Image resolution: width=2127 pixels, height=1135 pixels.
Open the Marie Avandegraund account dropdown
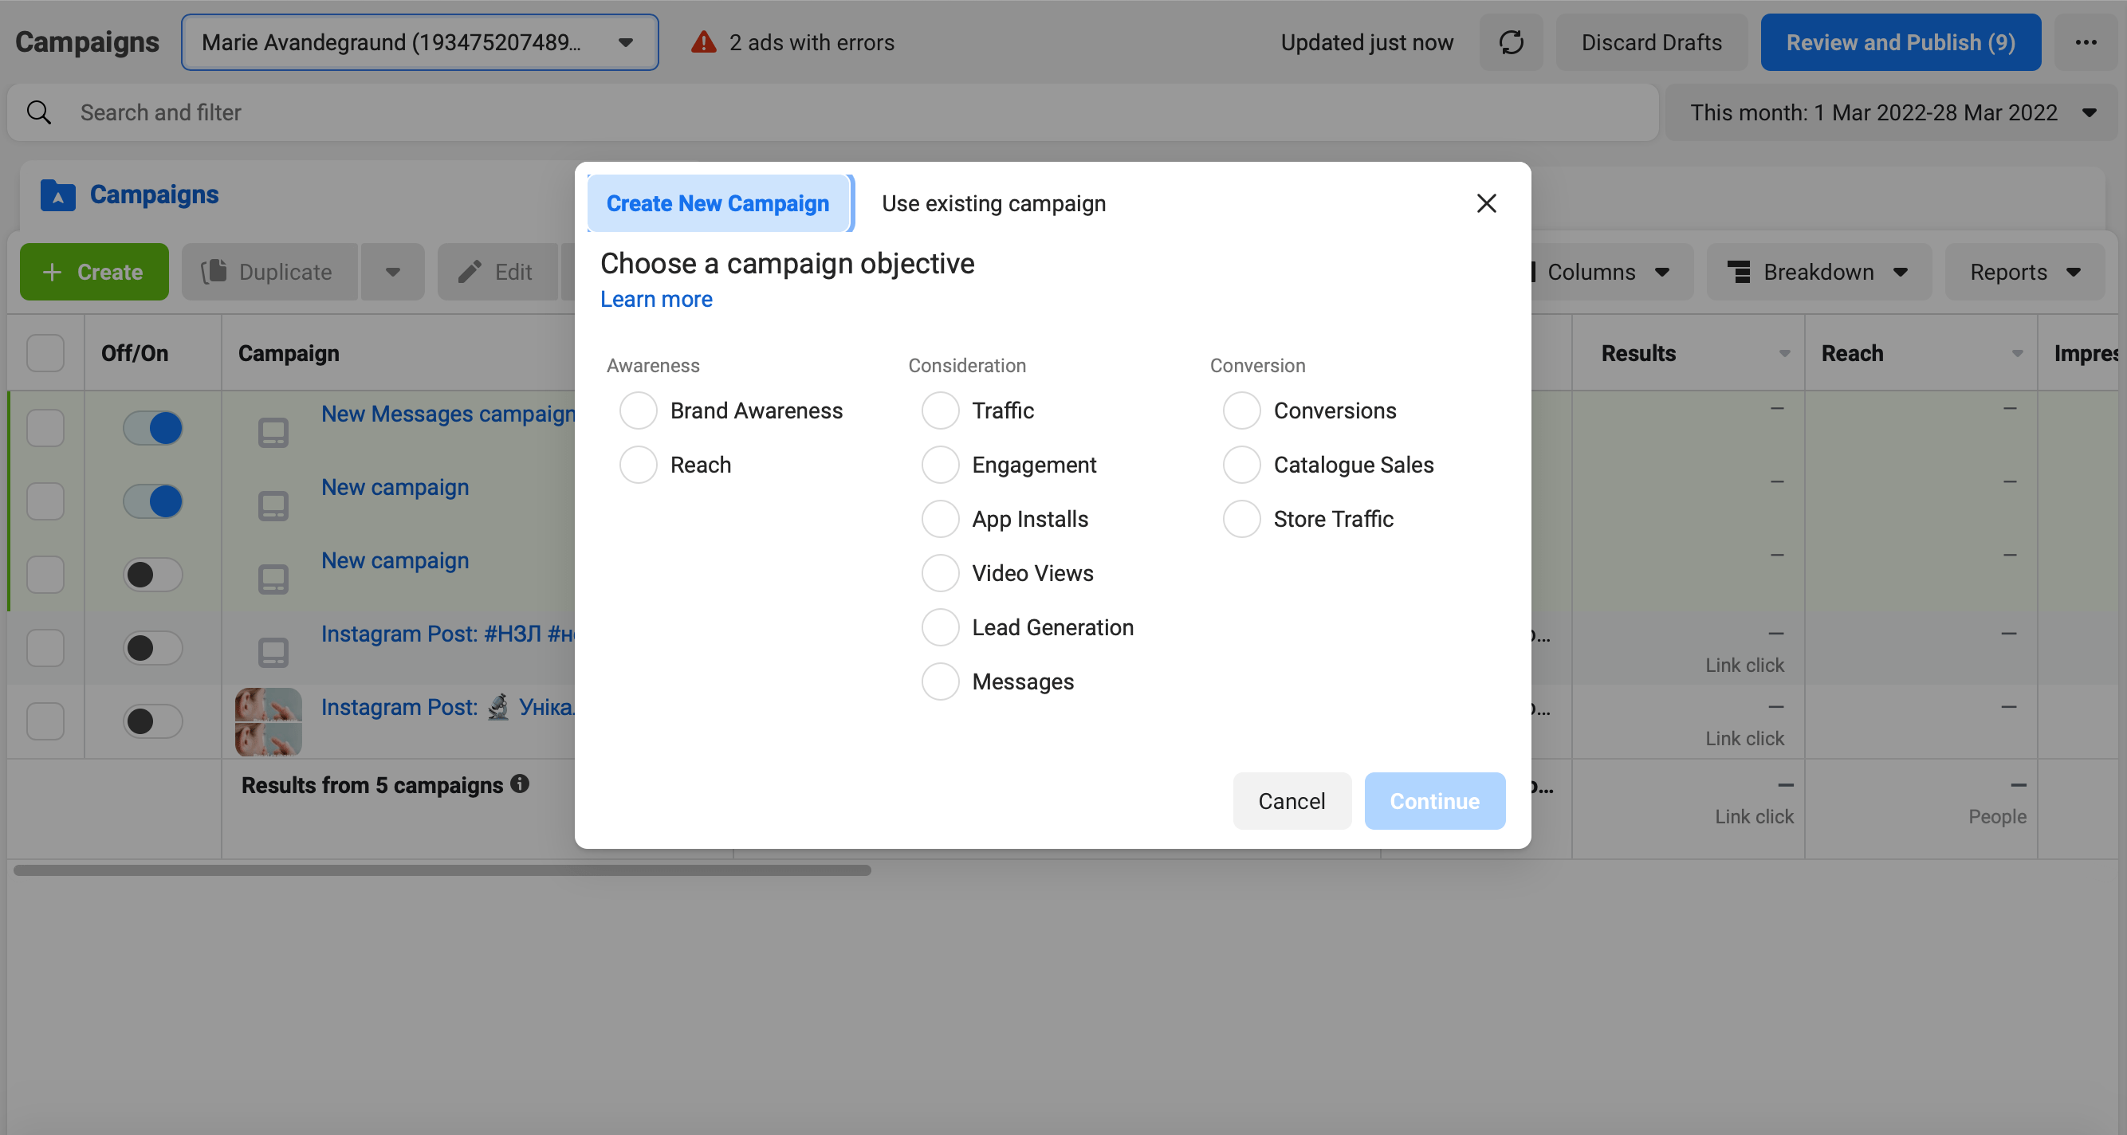(x=419, y=42)
